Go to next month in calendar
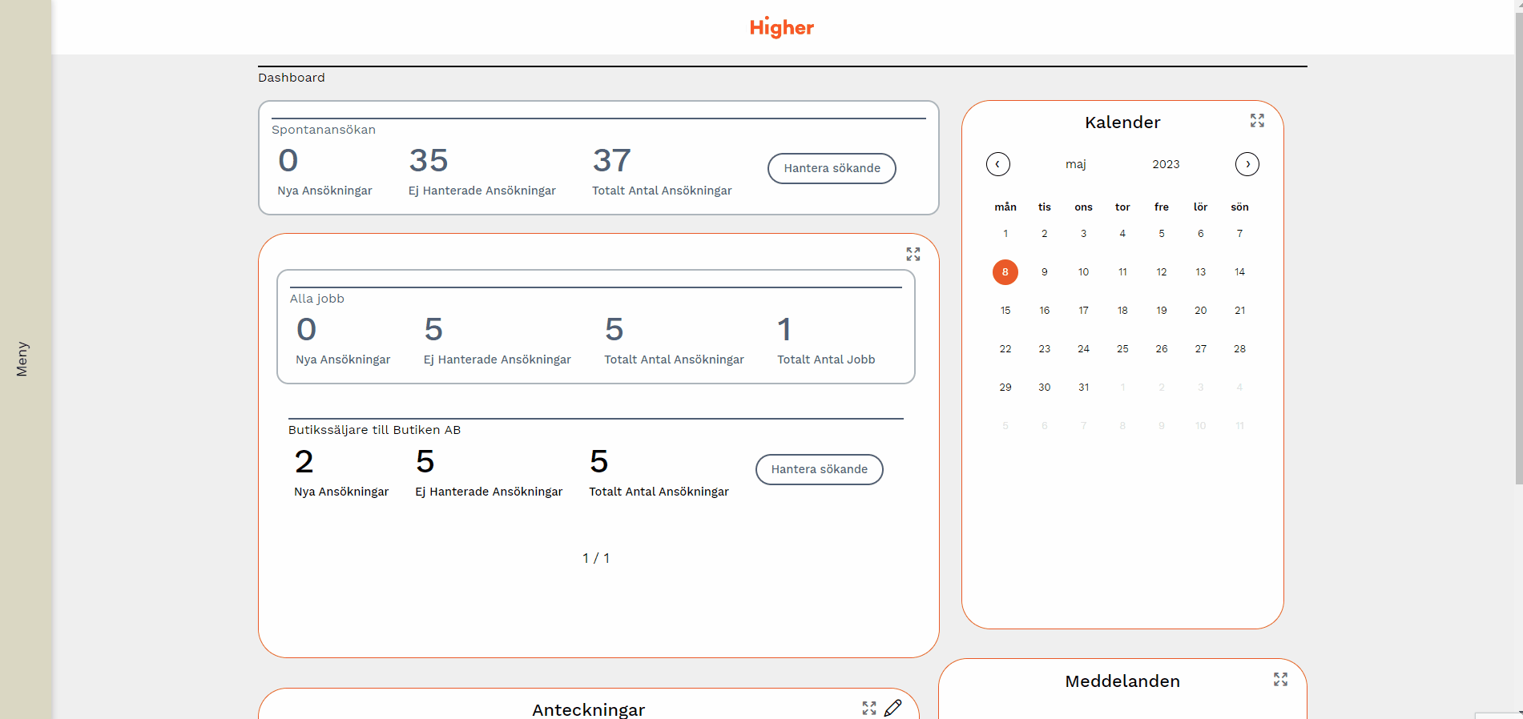The width and height of the screenshot is (1523, 719). 1247,164
